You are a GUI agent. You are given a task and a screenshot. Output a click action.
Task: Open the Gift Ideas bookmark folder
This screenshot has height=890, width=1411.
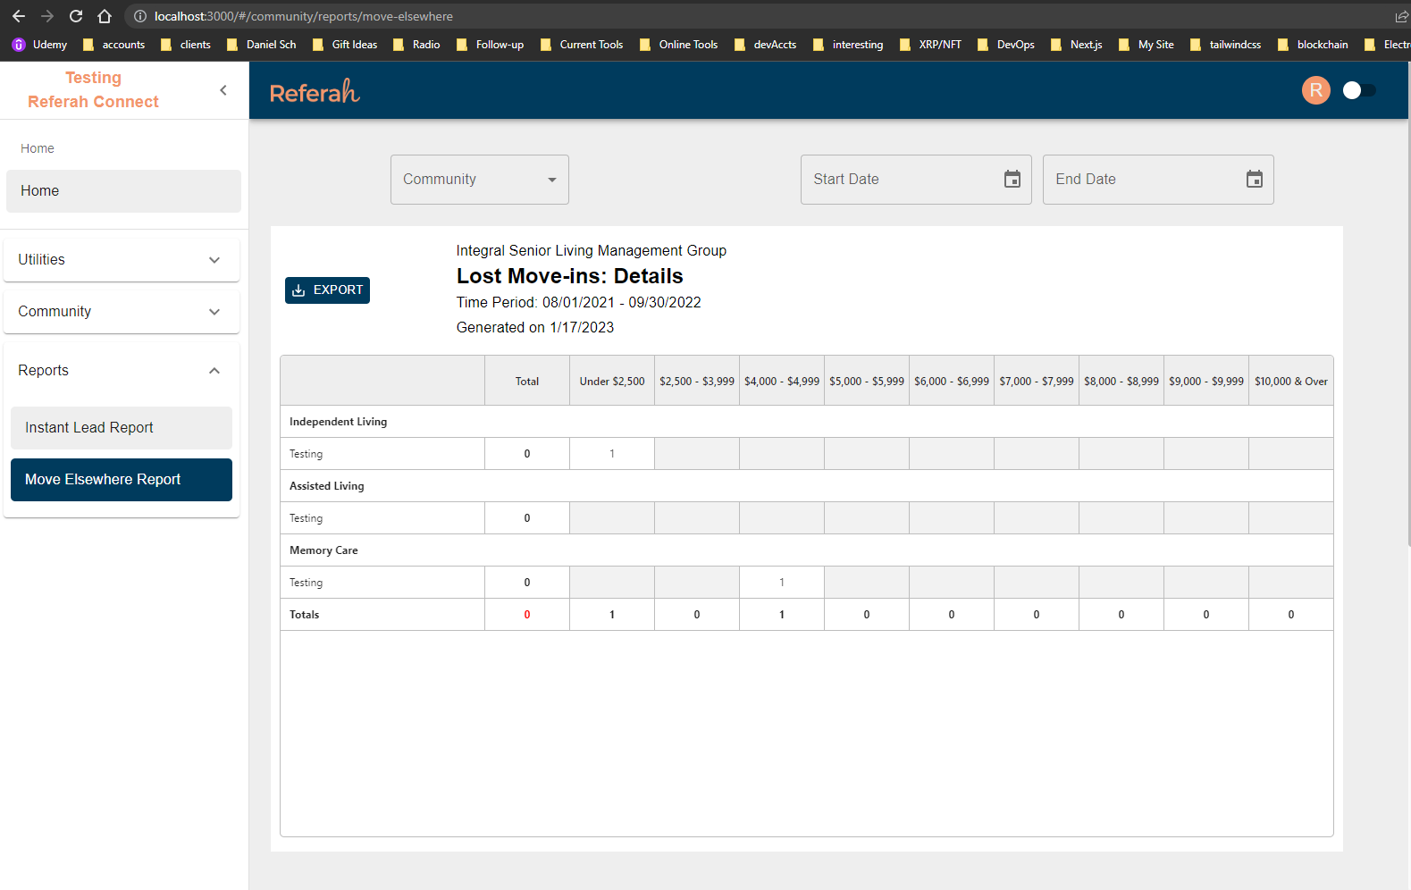click(x=345, y=45)
